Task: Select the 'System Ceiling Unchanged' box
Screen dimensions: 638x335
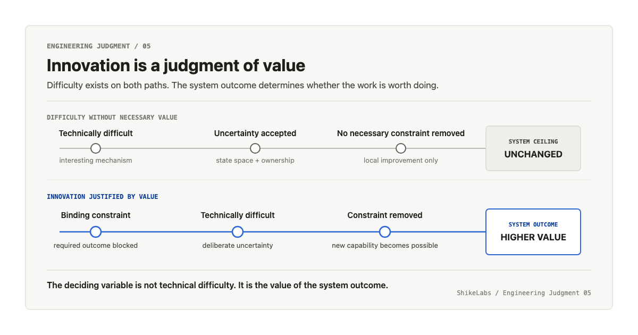Action: 533,148
